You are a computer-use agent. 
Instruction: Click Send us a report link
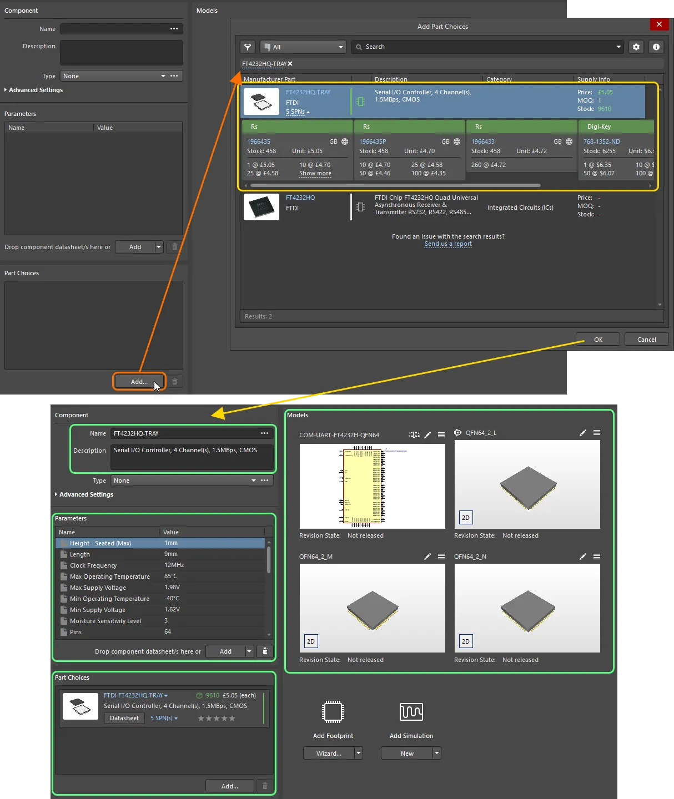coord(448,244)
